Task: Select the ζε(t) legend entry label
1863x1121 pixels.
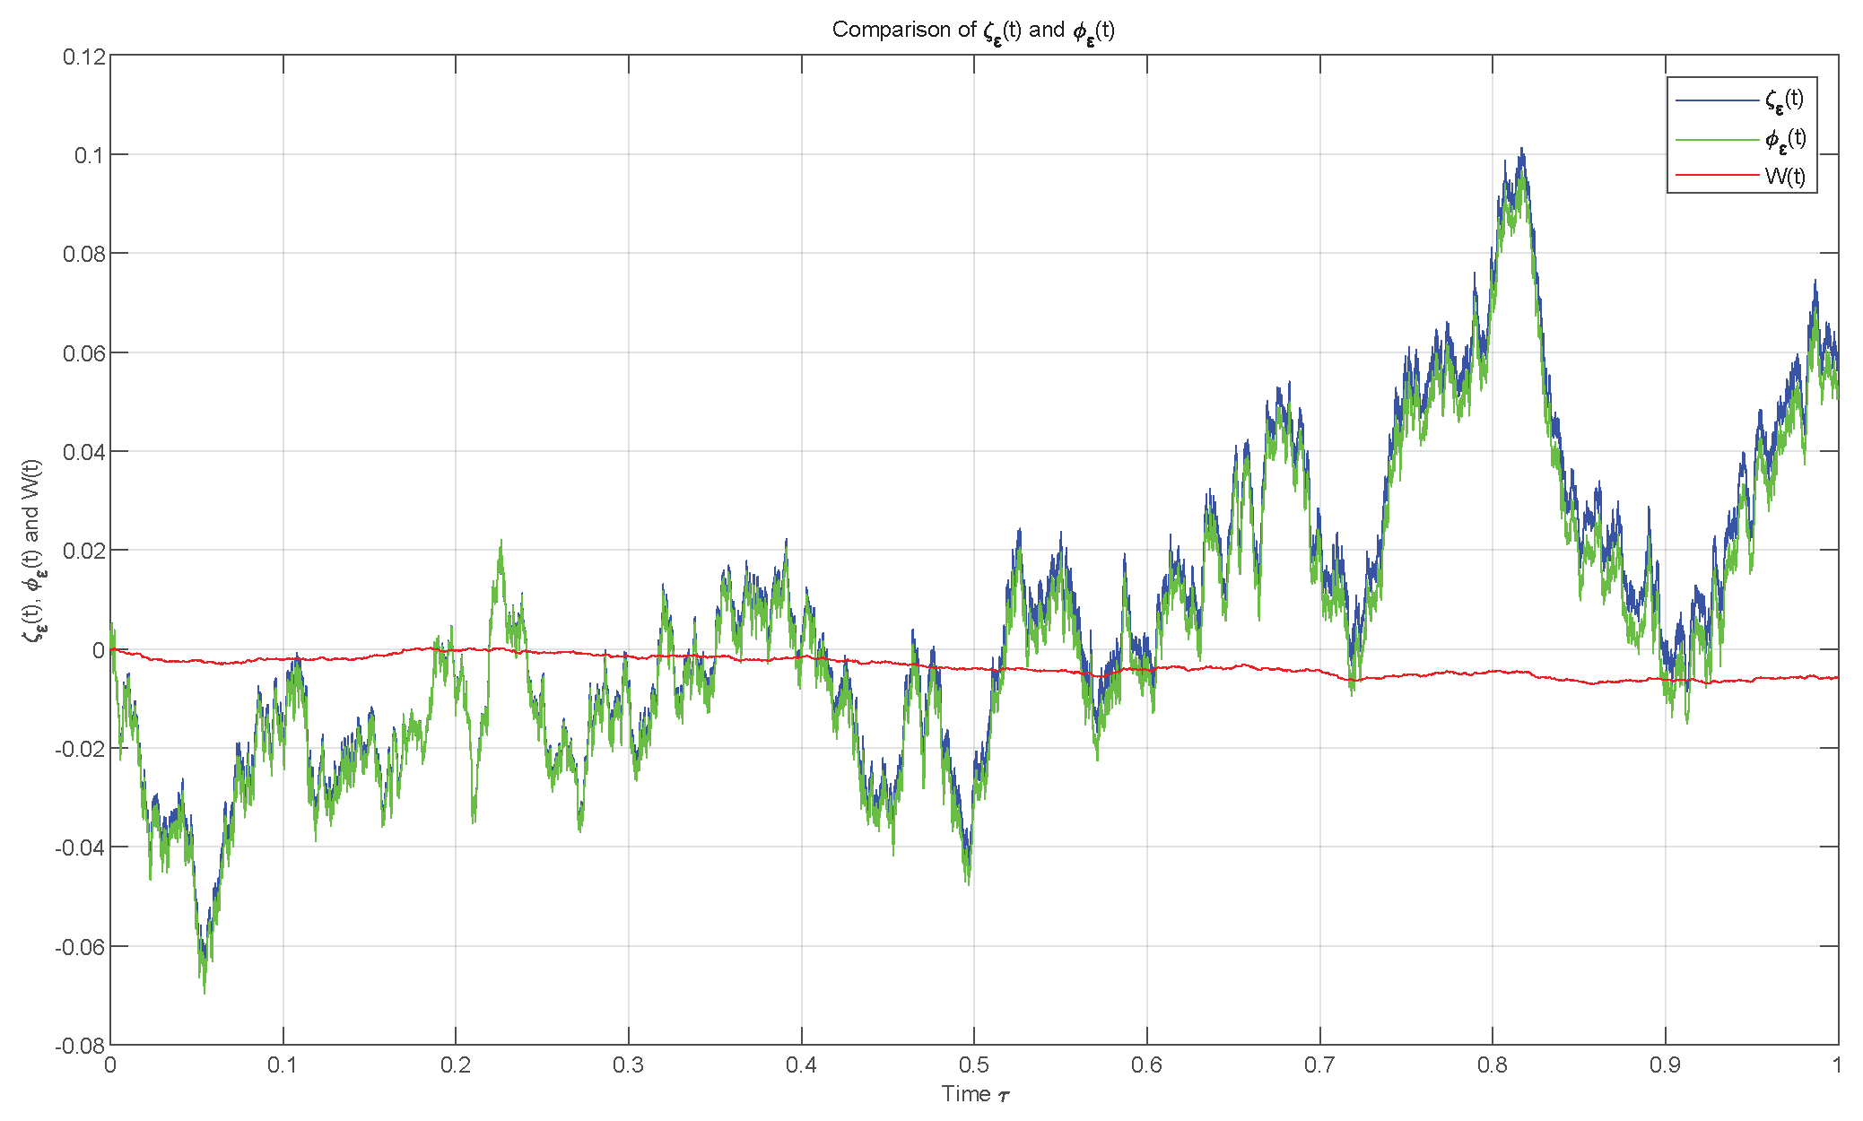Action: coord(1784,100)
